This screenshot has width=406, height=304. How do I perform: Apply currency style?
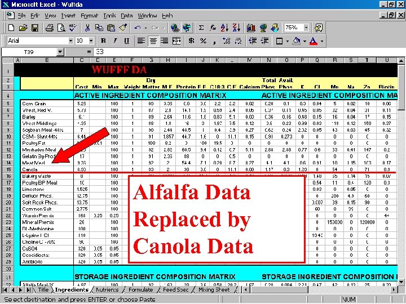tap(191, 41)
